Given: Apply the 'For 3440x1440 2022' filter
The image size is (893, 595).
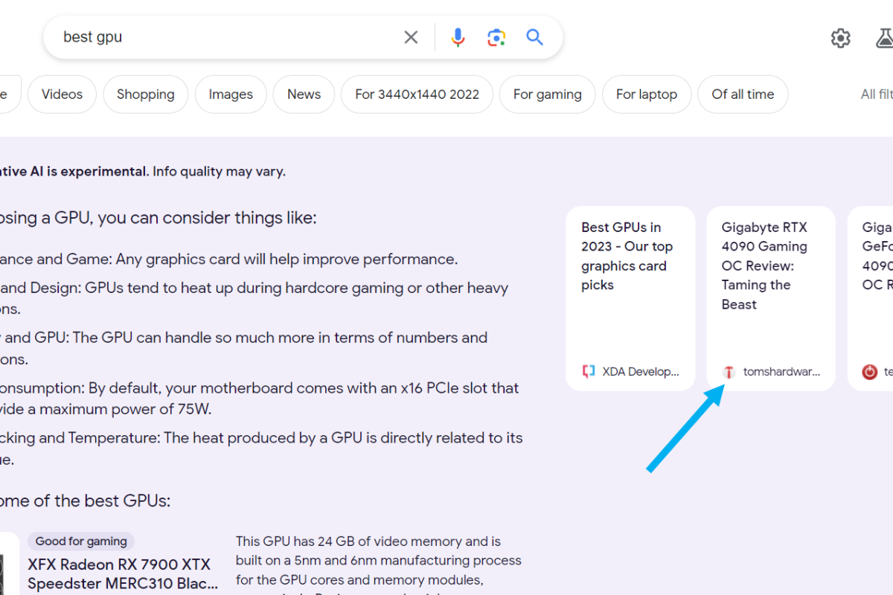Looking at the screenshot, I should coord(417,94).
